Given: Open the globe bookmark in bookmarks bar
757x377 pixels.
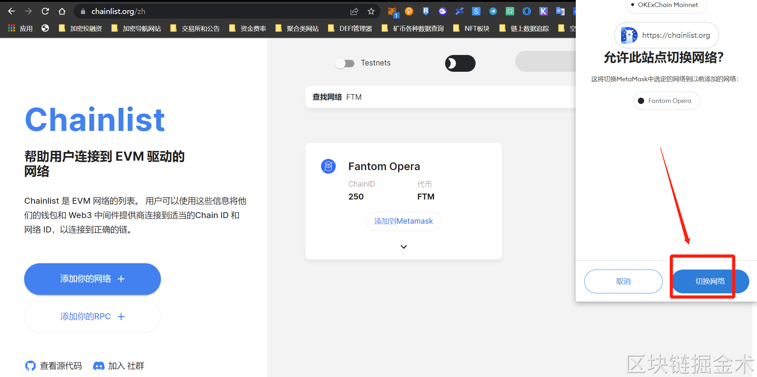Looking at the screenshot, I should (x=45, y=28).
